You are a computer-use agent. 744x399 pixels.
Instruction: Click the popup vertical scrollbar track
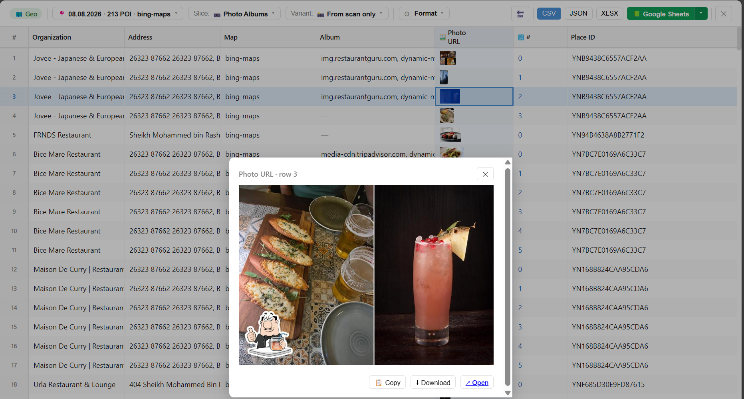pos(508,277)
